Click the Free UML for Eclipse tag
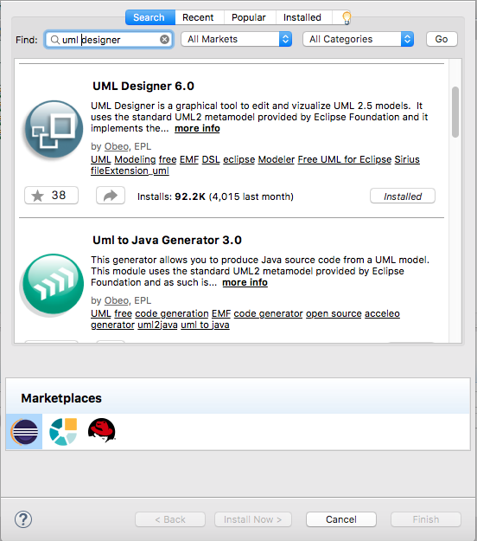The height and width of the screenshot is (541, 477). pyautogui.click(x=345, y=159)
